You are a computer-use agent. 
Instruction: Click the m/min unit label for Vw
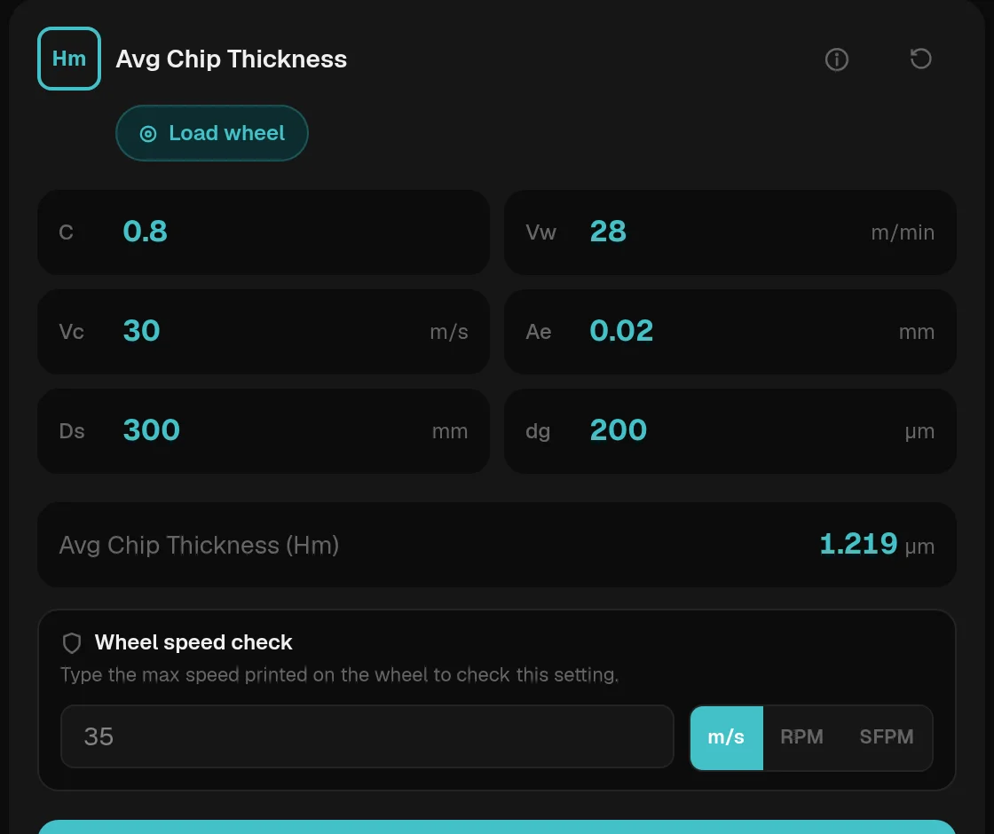pos(903,232)
